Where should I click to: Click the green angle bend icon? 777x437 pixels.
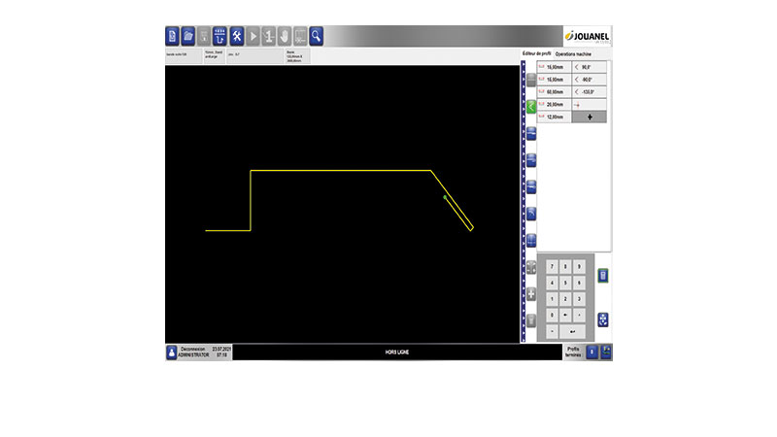point(530,106)
